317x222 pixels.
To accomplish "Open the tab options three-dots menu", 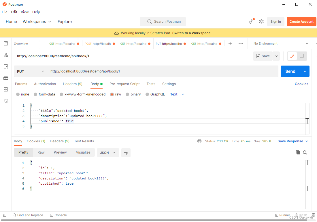I will [241, 44].
